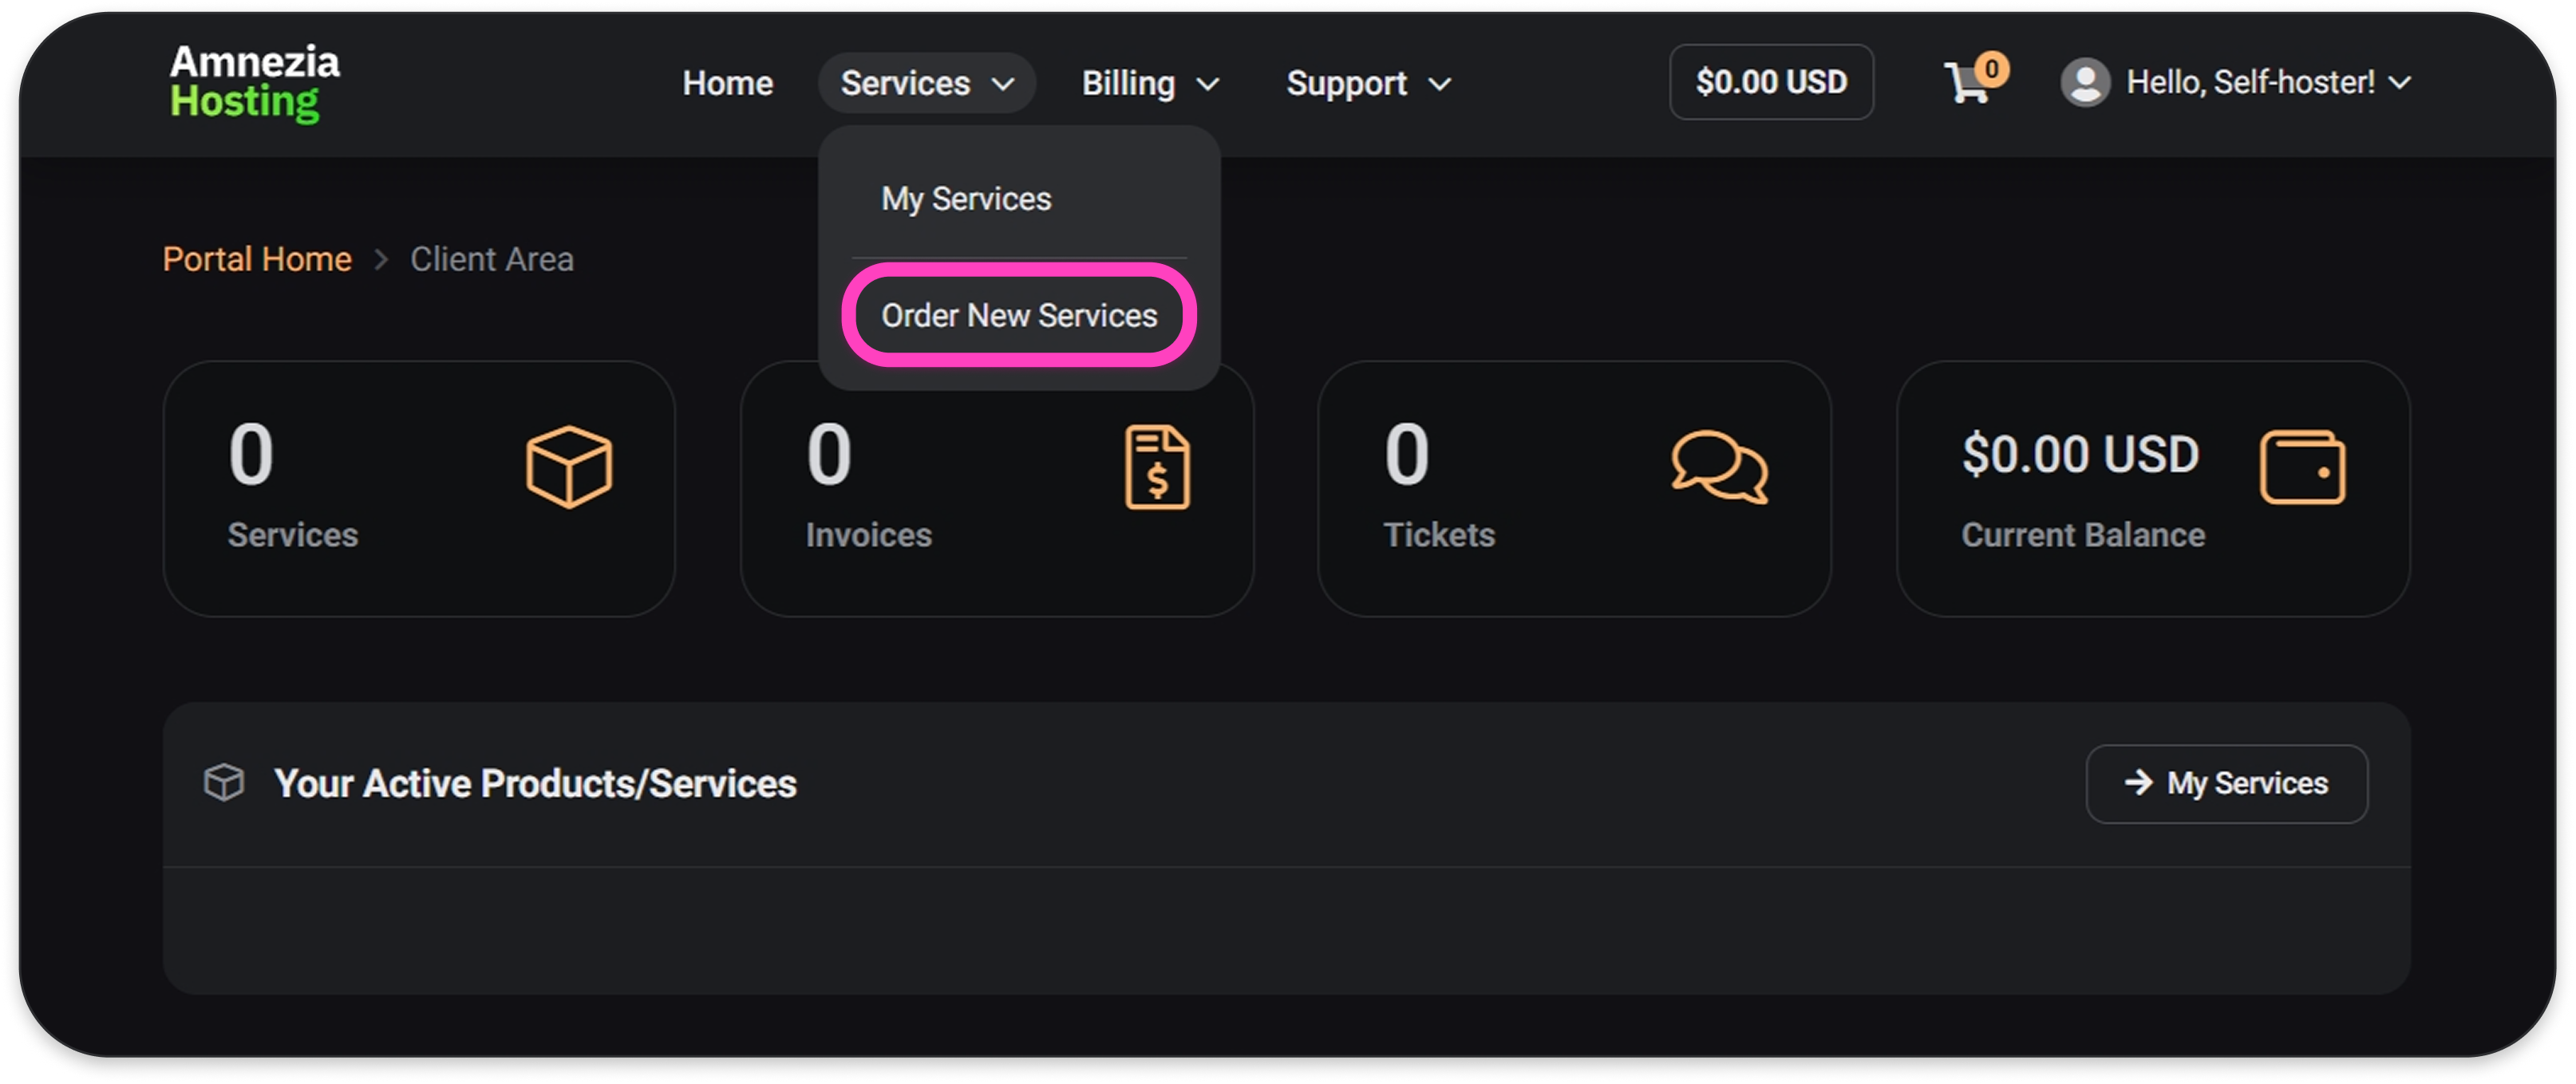Click the user avatar icon

[x=2085, y=82]
